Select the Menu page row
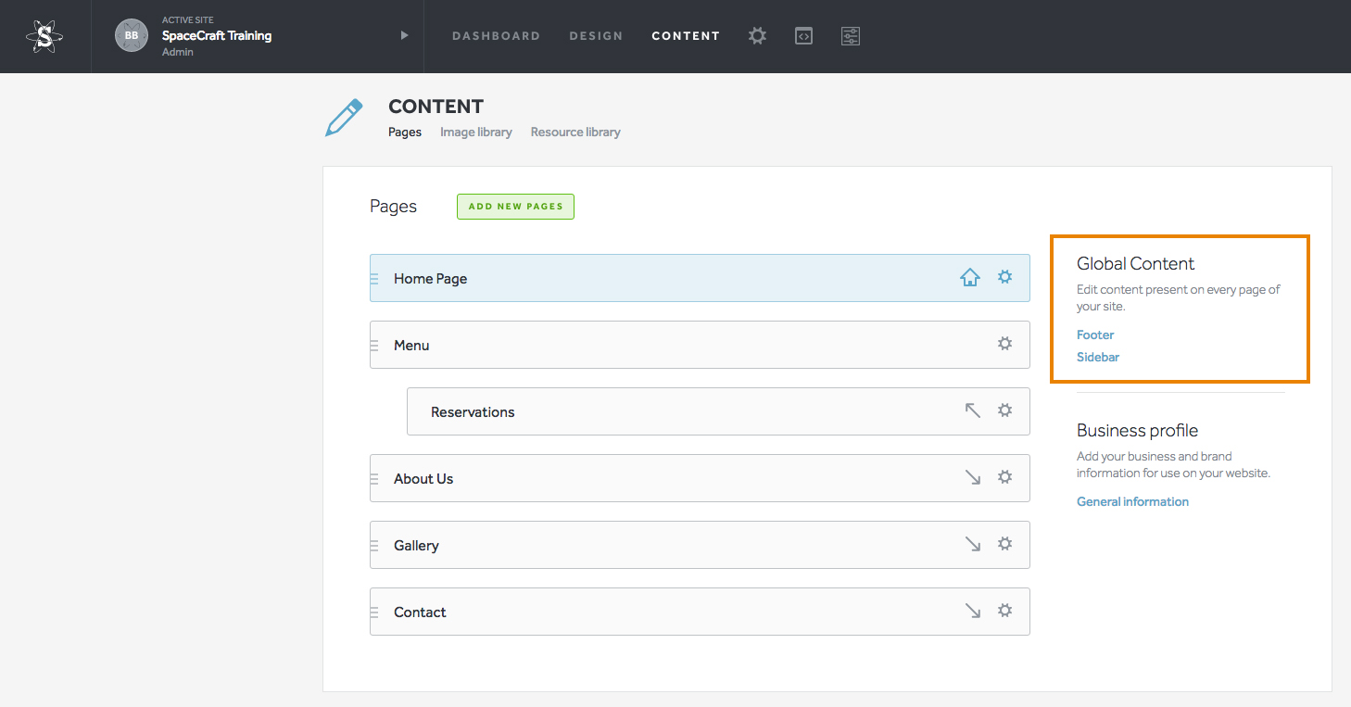1351x707 pixels. [x=700, y=345]
